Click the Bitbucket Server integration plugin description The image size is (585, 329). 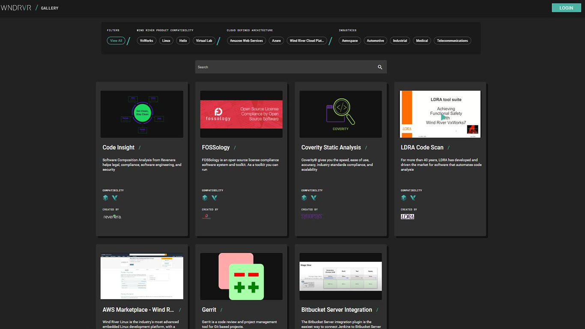coord(341,324)
